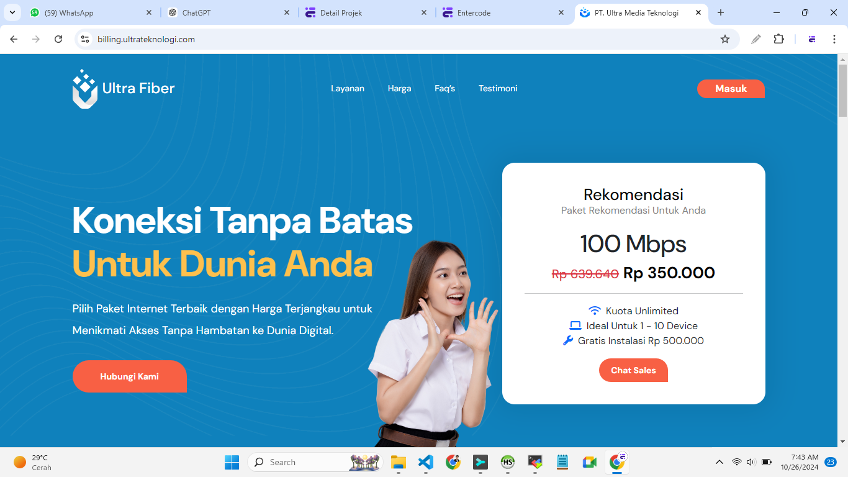Click the address bar URL field
Viewport: 848px width, 477px height.
click(407, 39)
